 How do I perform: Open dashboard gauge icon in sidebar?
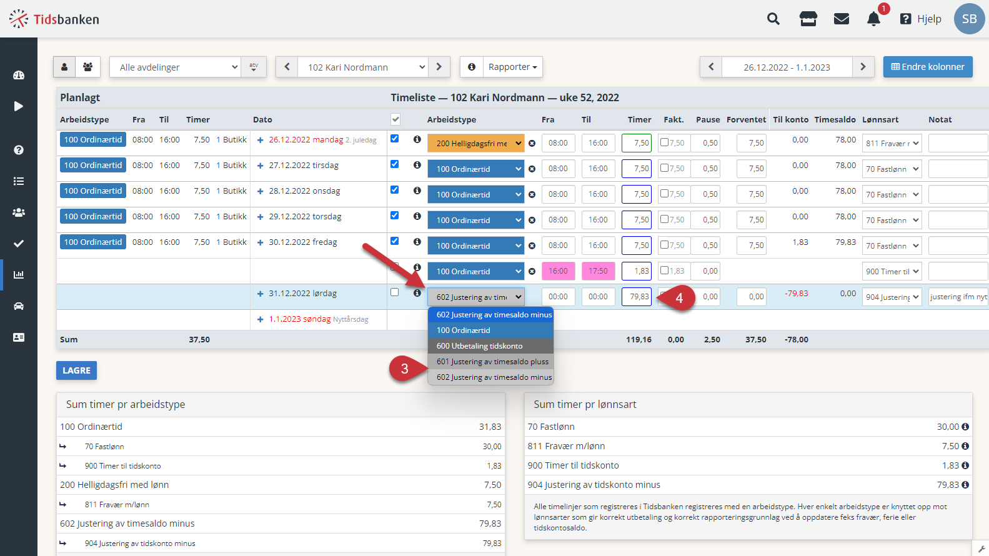tap(19, 75)
